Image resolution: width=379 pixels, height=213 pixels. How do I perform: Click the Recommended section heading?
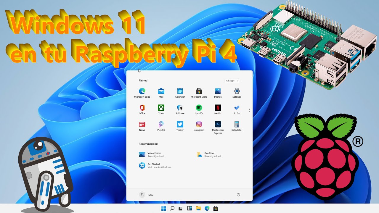coord(148,144)
